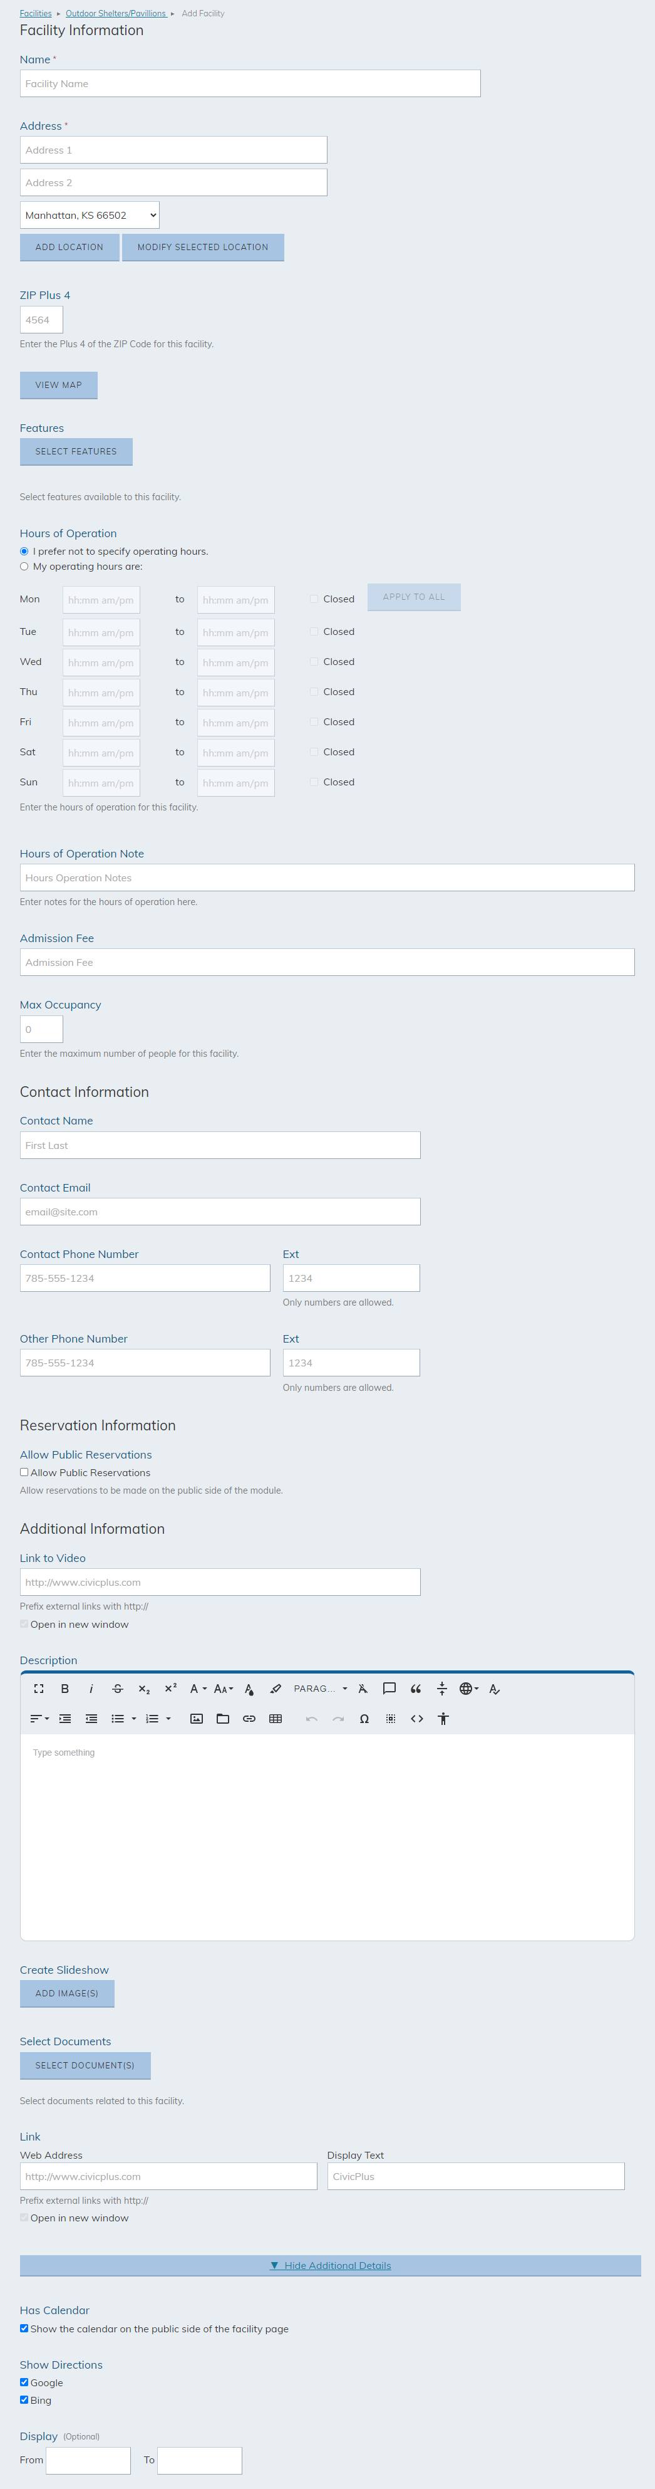Select the inline style brush tool

pos(276,1689)
